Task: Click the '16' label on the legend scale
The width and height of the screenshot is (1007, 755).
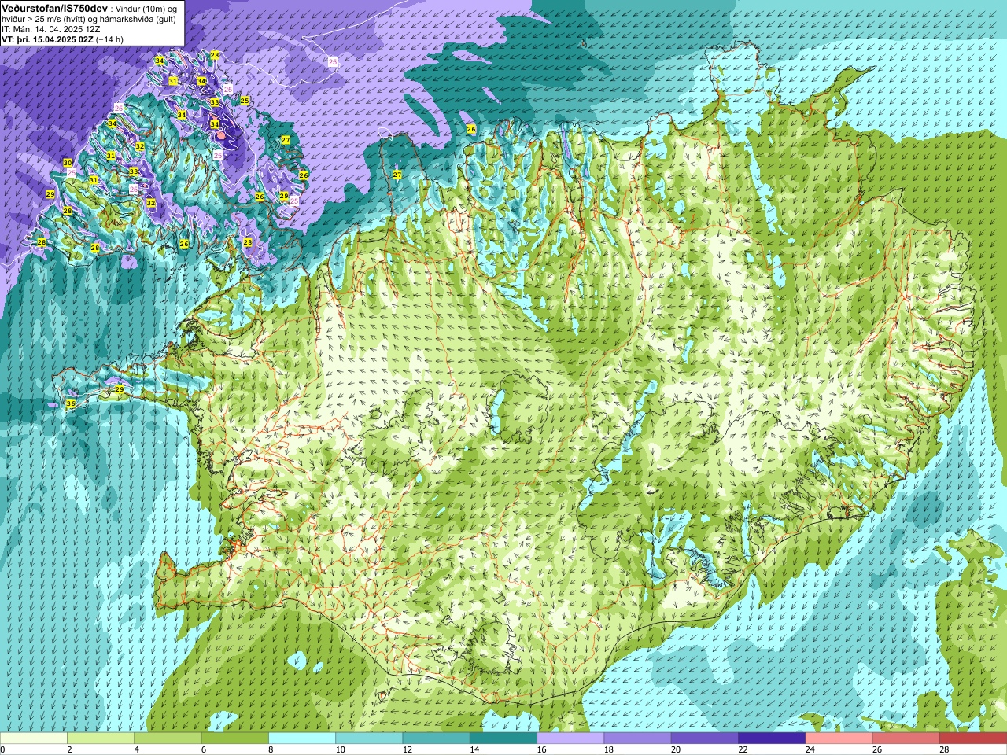Action: [541, 749]
